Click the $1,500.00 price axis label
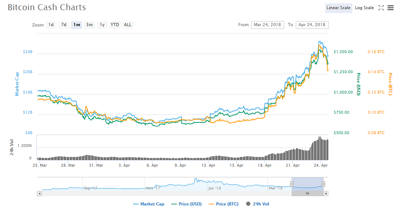Viewport: 407px width, 209px height. click(x=343, y=52)
